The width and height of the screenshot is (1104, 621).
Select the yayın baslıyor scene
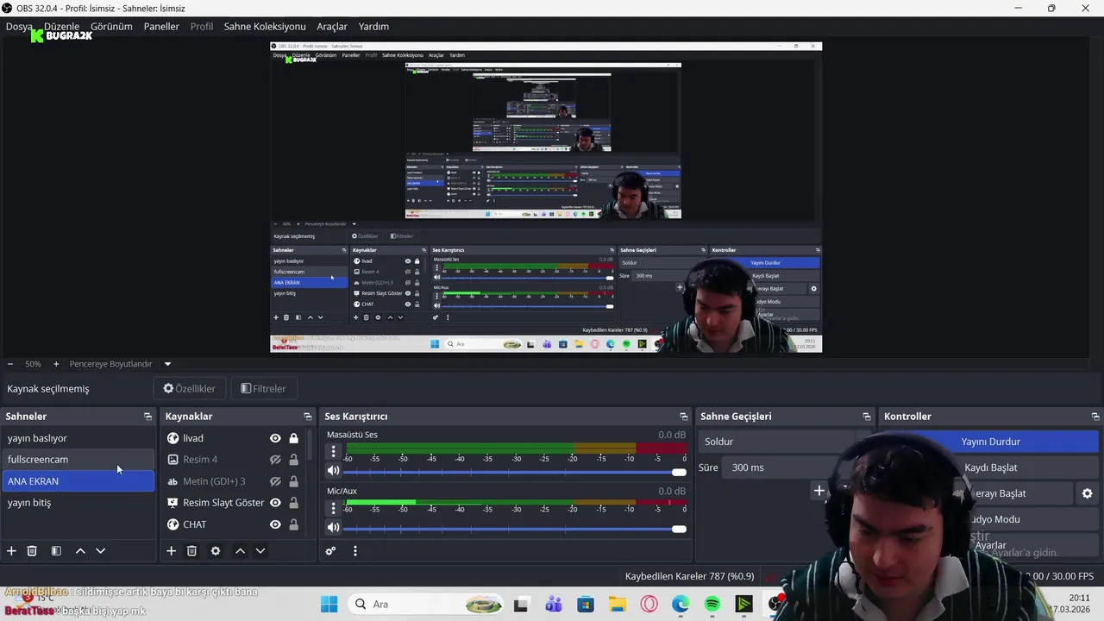click(x=78, y=438)
